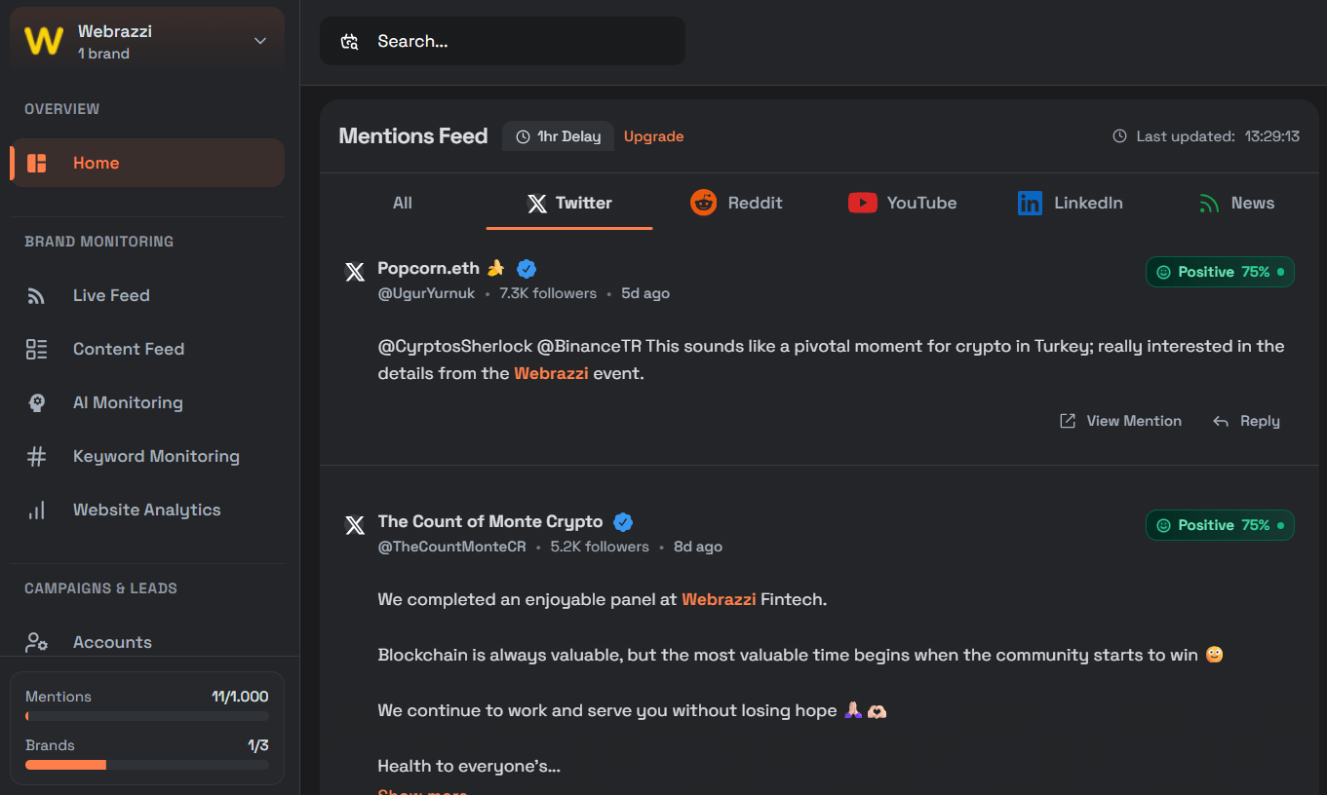Expand the Webrazzi brand switcher chevron

(260, 41)
